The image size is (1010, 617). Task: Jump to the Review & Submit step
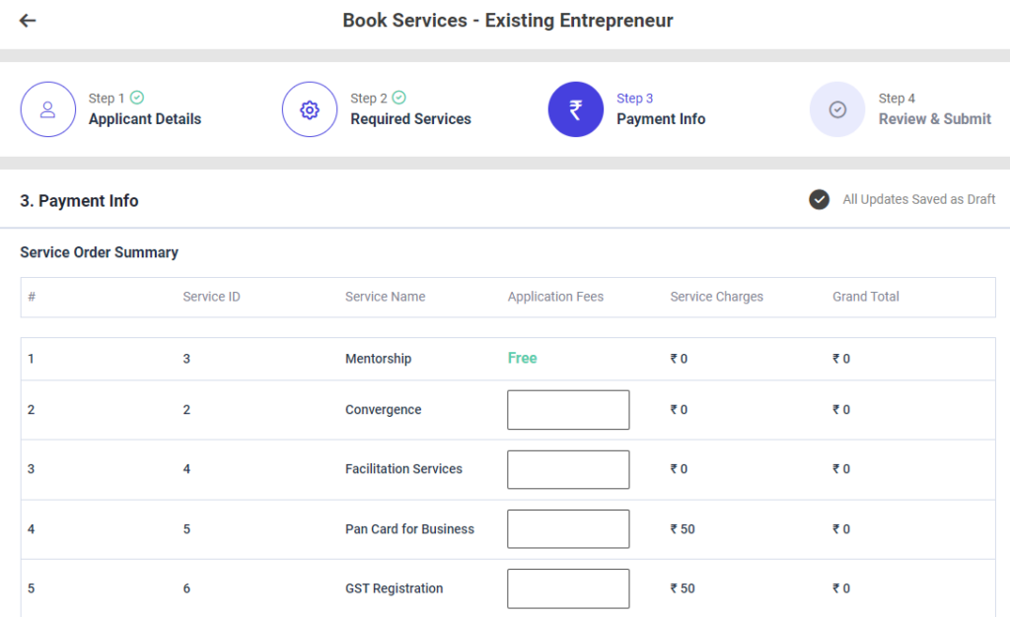click(934, 119)
